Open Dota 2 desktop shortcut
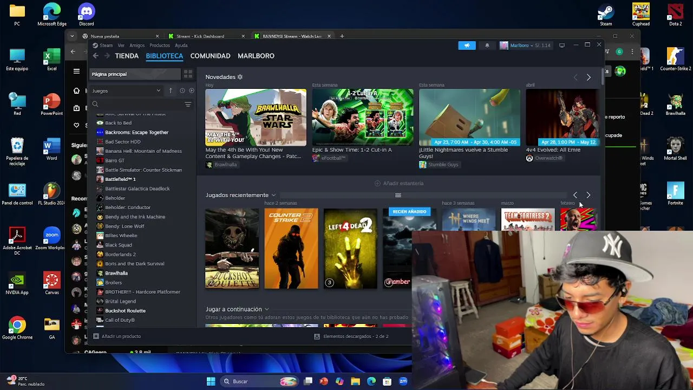The width and height of the screenshot is (693, 390). 675,15
